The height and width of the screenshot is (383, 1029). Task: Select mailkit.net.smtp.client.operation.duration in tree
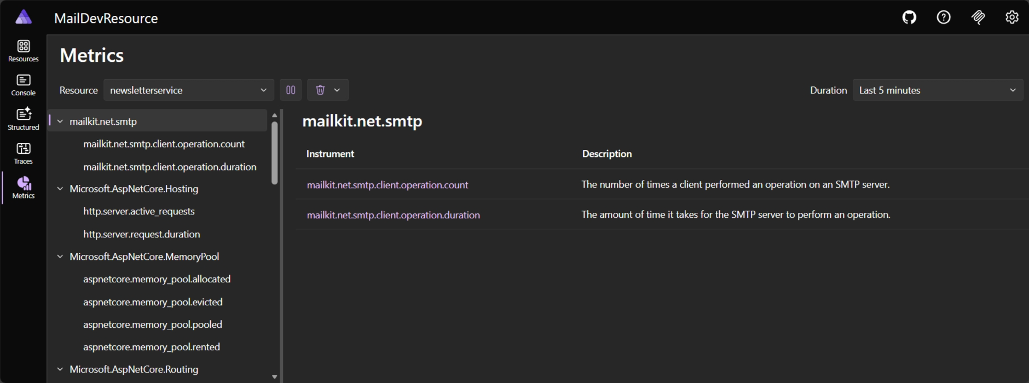pos(170,167)
